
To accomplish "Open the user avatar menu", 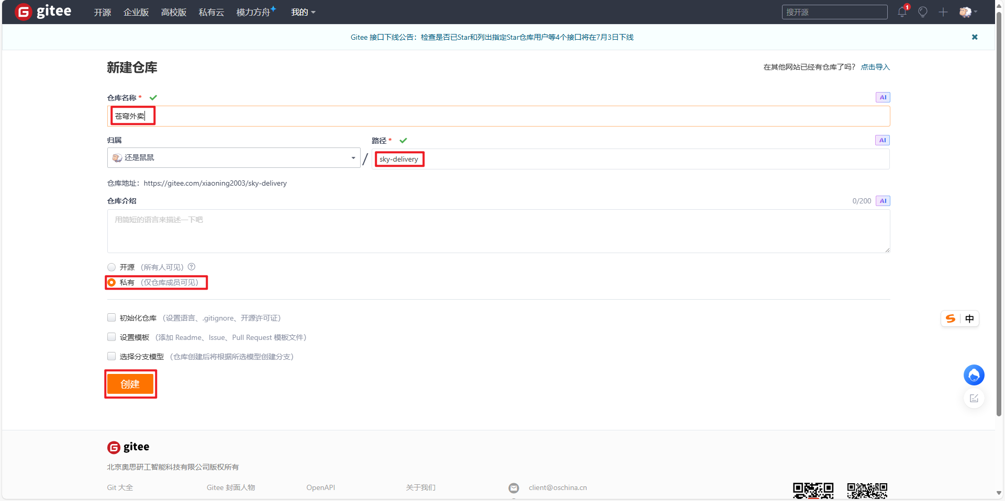I will point(968,12).
